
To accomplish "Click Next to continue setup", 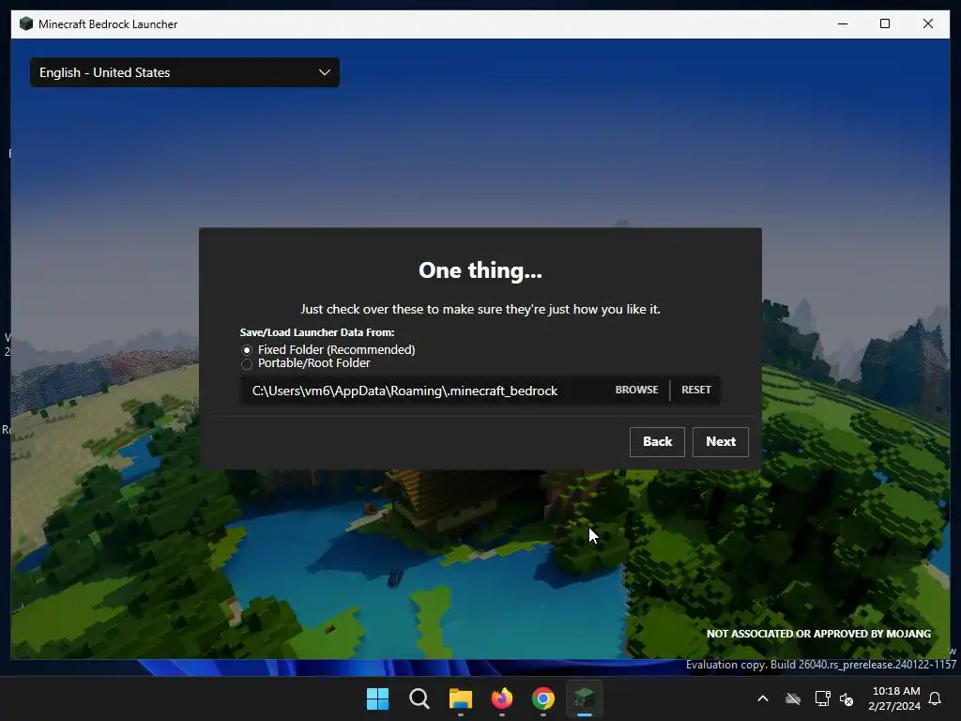I will tap(721, 441).
